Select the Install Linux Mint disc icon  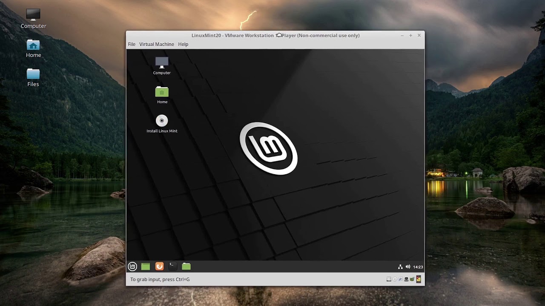tap(162, 124)
